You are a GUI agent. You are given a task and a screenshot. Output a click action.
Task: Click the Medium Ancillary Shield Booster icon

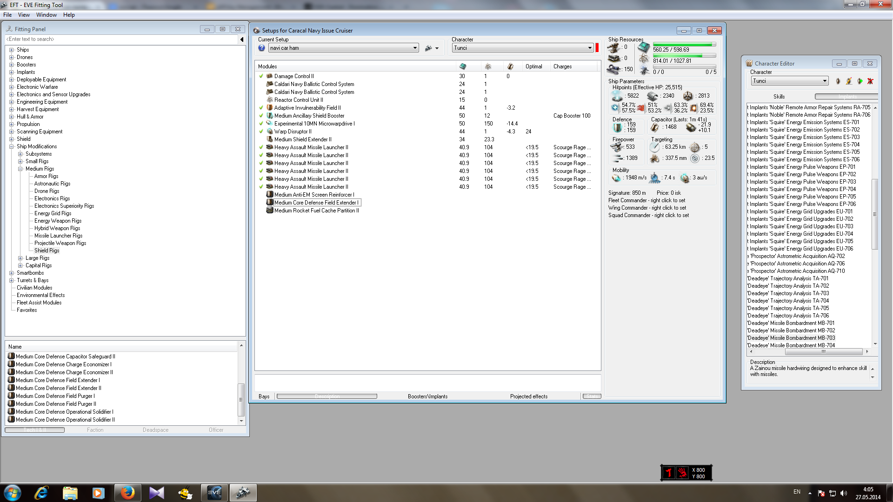[x=269, y=116]
